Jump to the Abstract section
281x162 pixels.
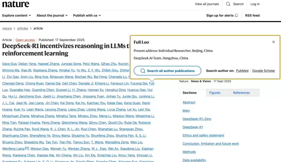pos(189,102)
